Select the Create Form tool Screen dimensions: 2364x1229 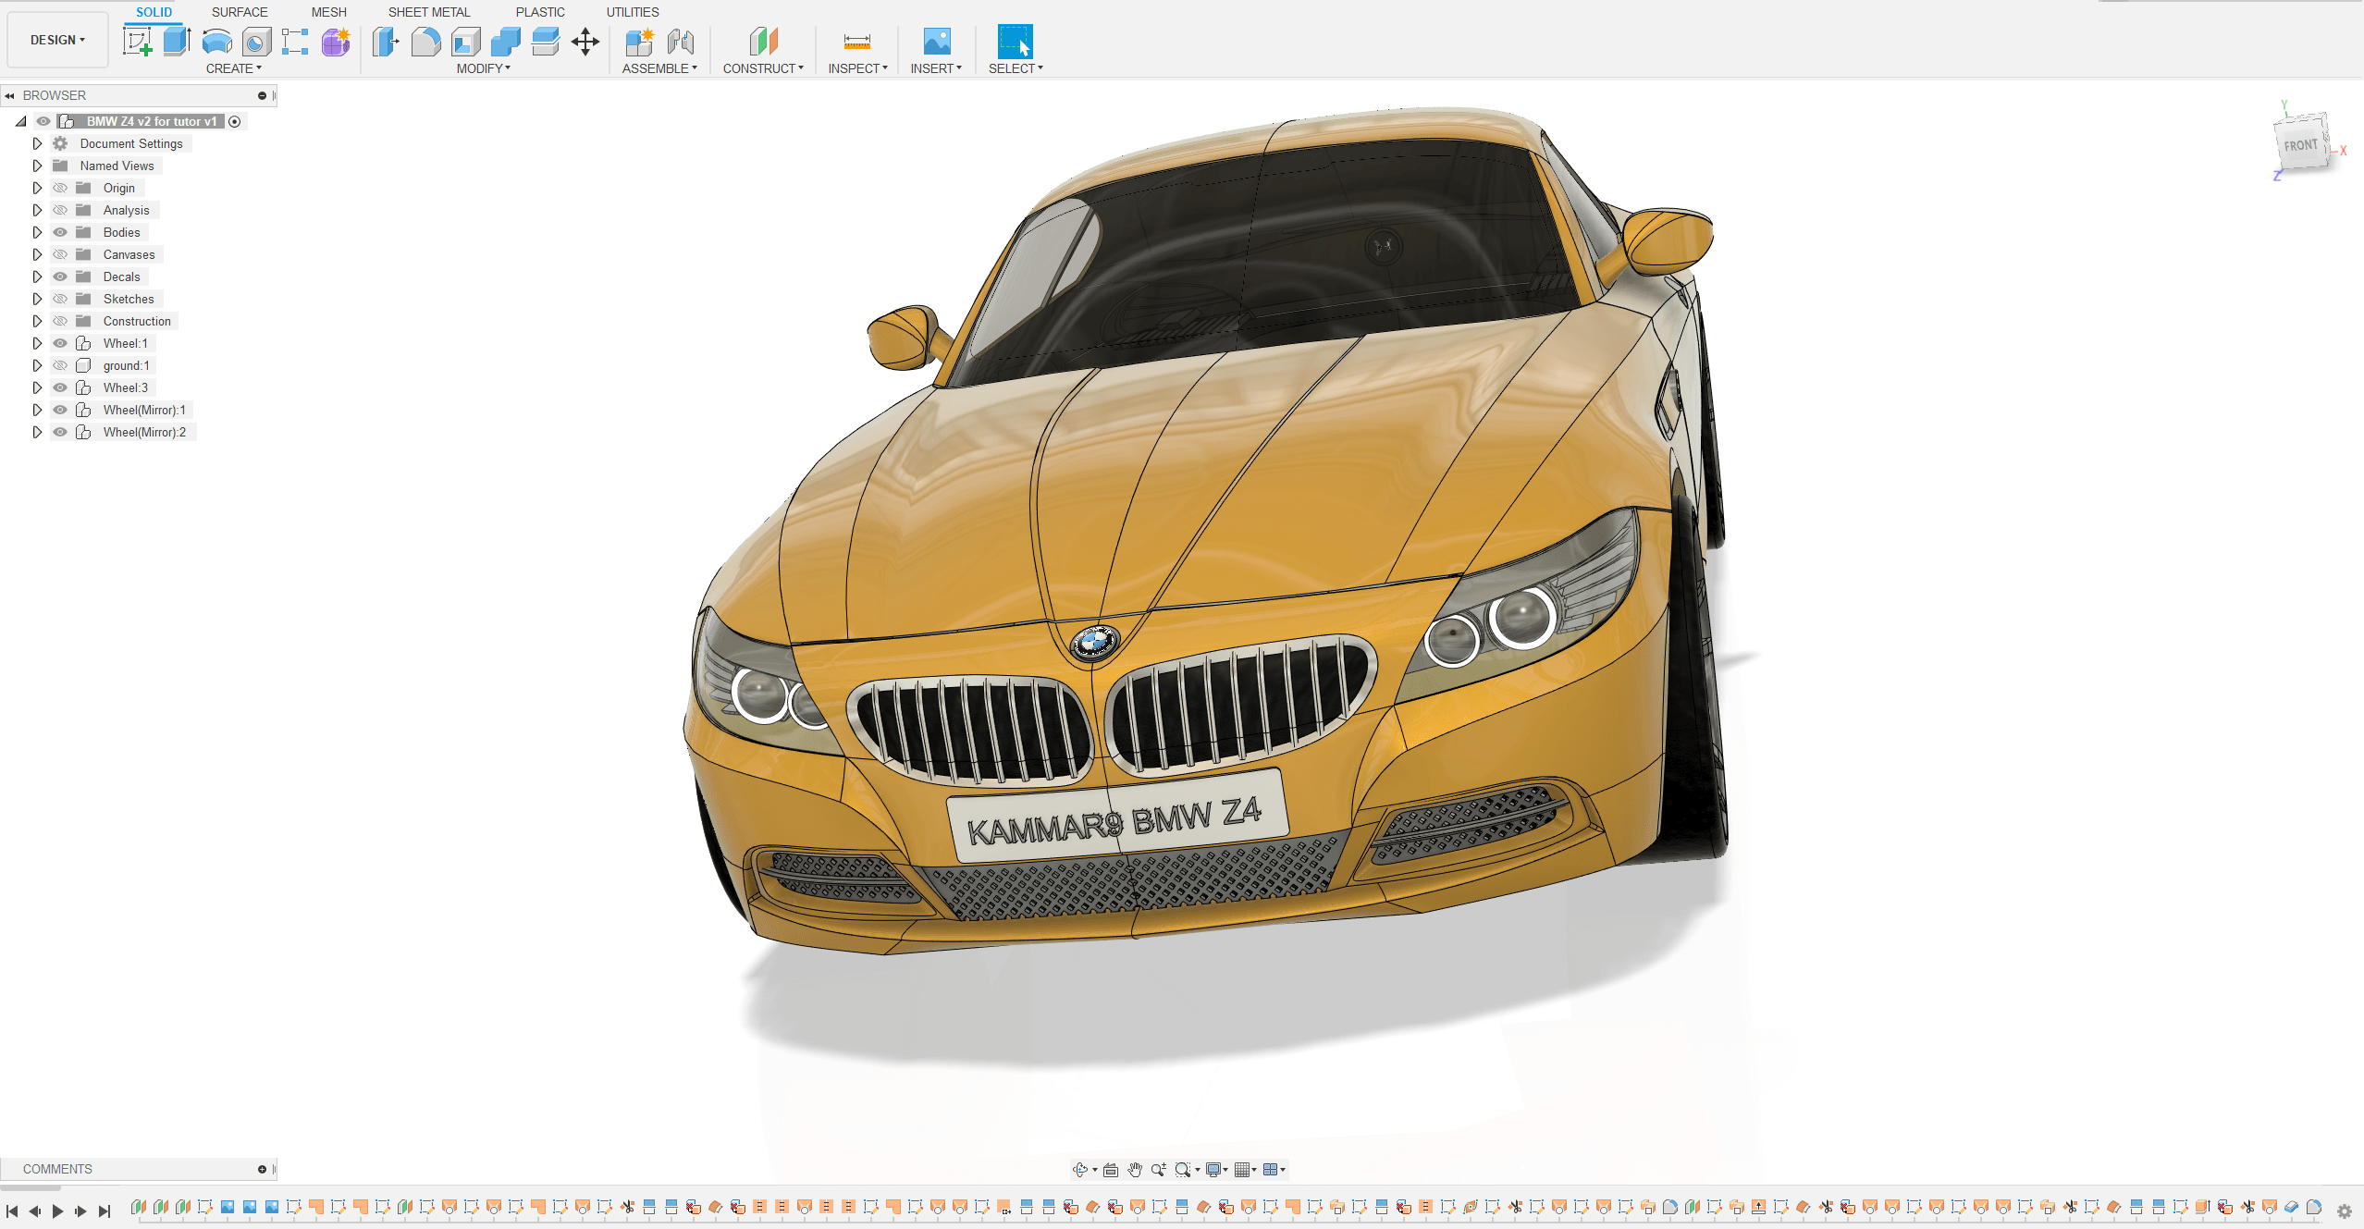[336, 42]
